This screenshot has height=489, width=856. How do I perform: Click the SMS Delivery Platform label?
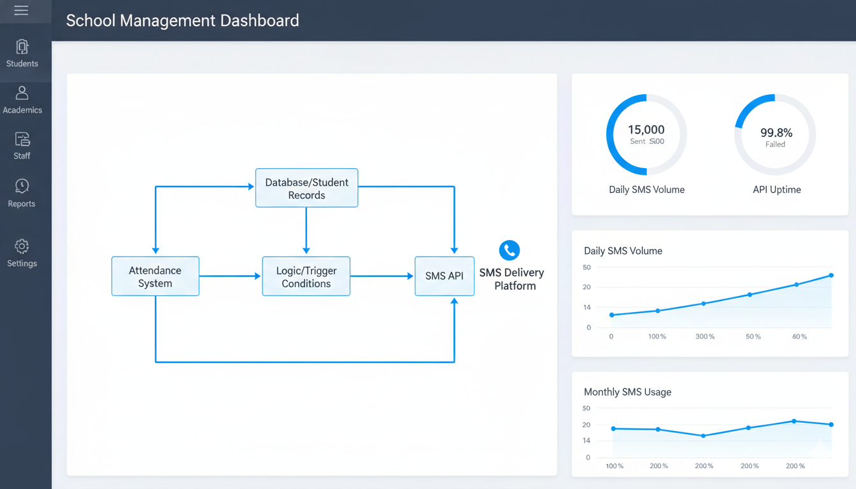click(x=512, y=280)
